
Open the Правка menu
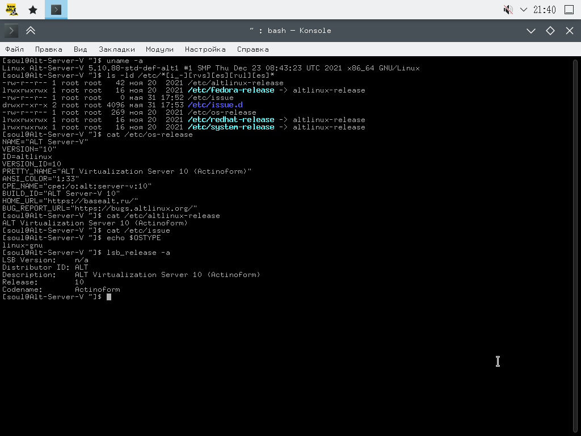pos(49,49)
